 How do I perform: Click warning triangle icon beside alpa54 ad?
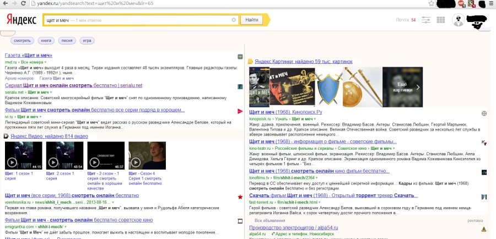484,229
